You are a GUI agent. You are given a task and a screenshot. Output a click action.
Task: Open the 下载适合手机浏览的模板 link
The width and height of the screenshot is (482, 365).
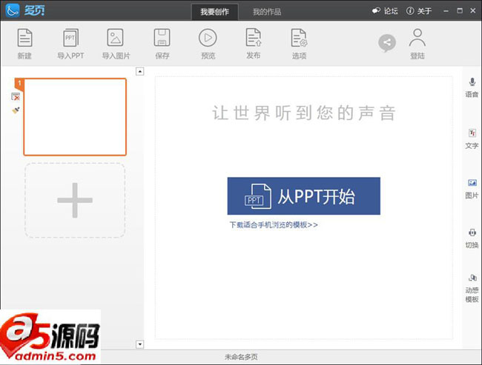click(273, 224)
